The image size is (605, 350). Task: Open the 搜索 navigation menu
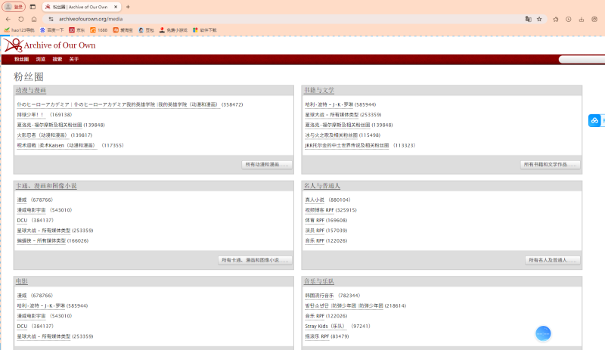click(x=57, y=60)
